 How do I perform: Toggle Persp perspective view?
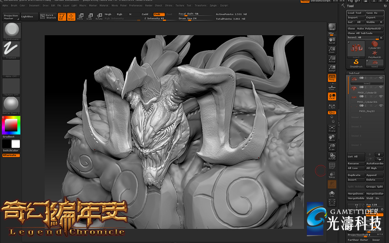[332, 78]
